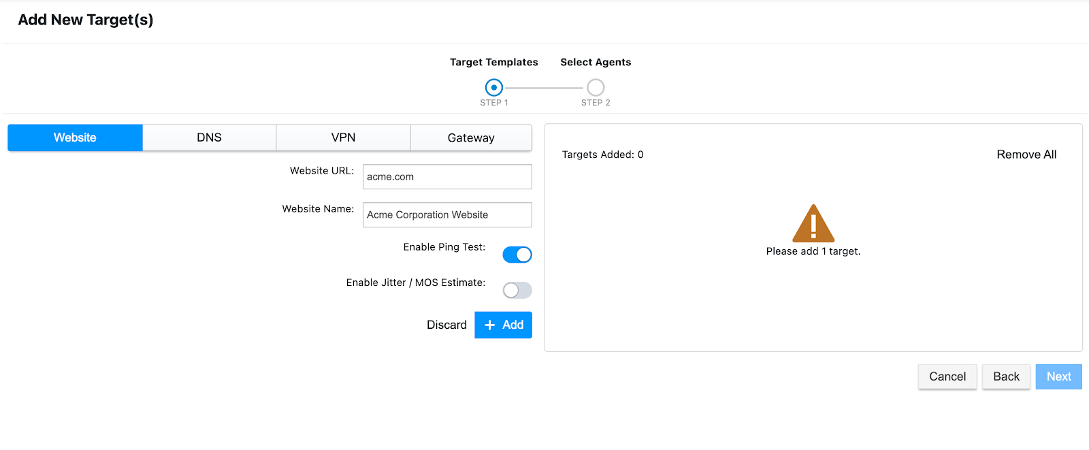This screenshot has width=1089, height=450.
Task: Click the Website URL input field
Action: (x=447, y=177)
